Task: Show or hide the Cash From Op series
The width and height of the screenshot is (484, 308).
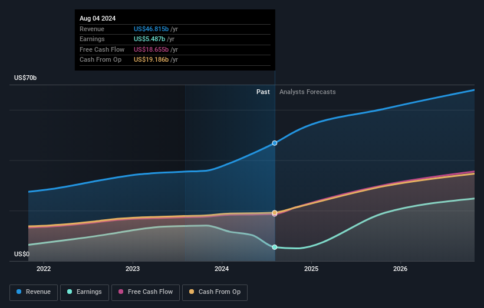Action: pos(216,292)
